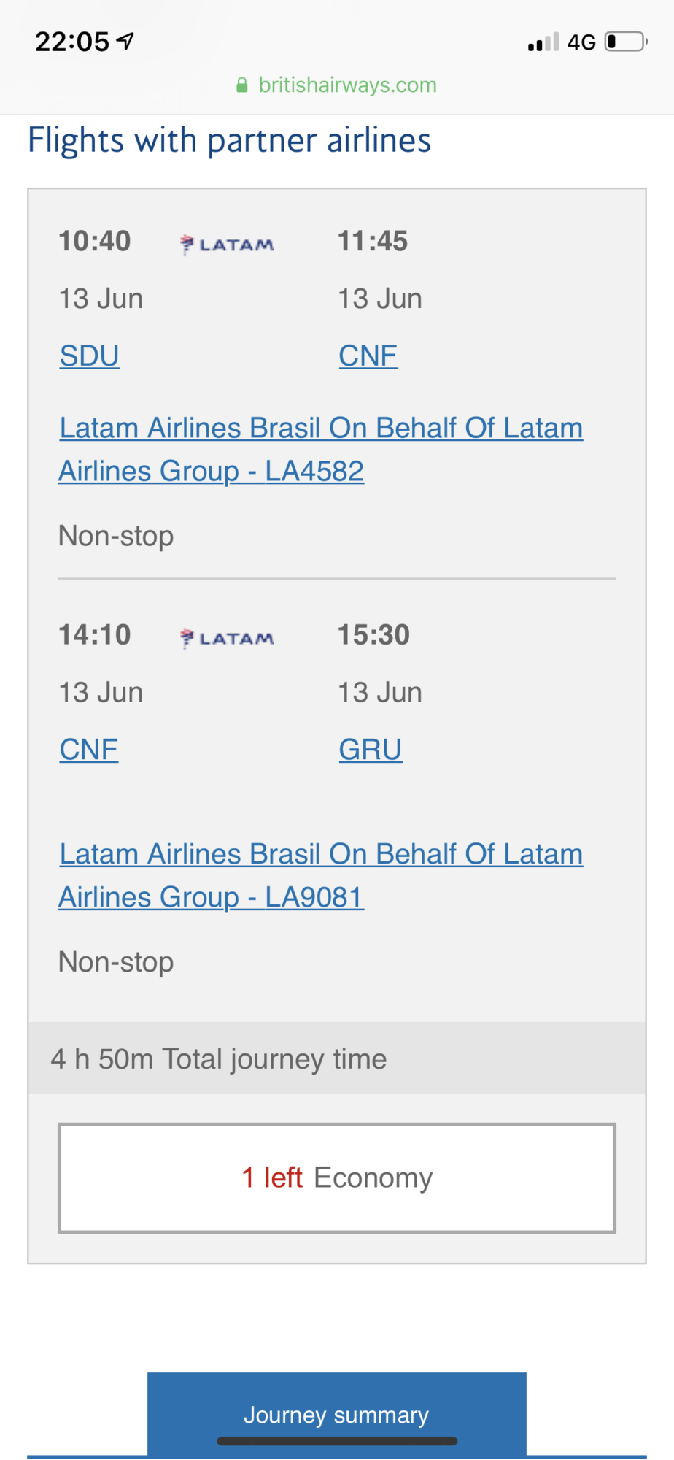
Task: Open the flight LA4582 details link
Action: click(321, 450)
